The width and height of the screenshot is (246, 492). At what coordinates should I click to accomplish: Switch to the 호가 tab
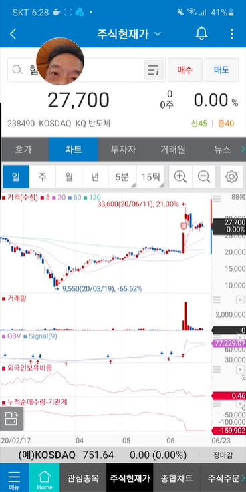(x=23, y=149)
